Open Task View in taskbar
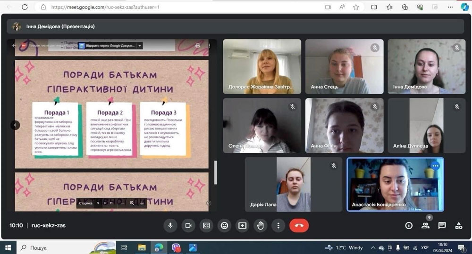 pos(124,248)
